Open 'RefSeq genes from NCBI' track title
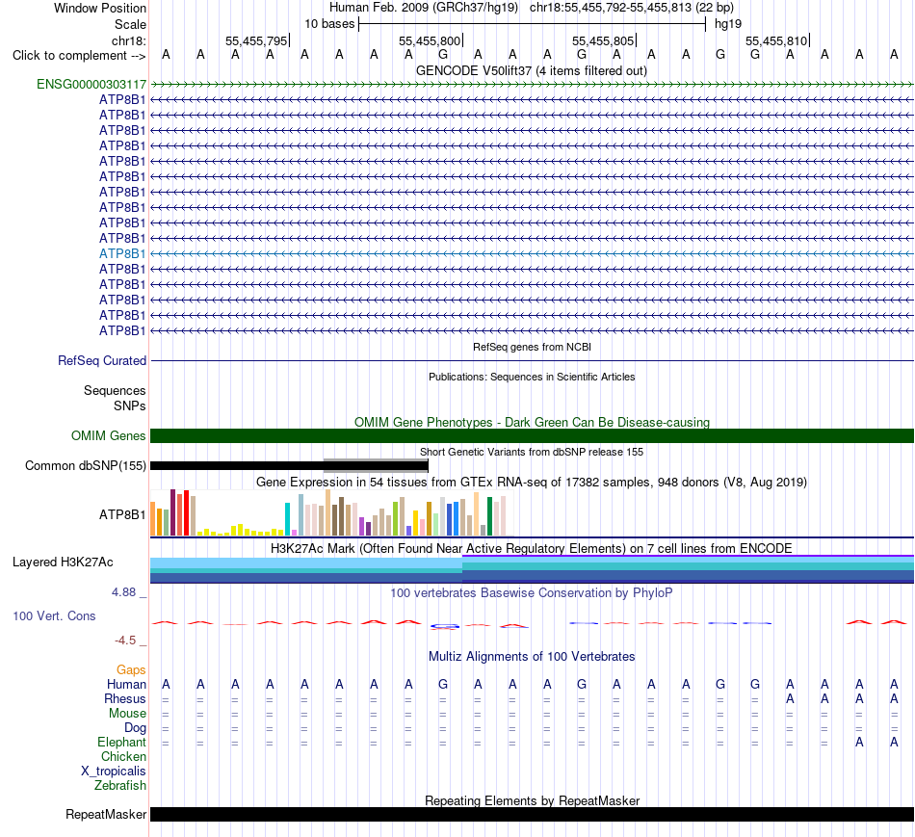This screenshot has height=837, width=915. click(532, 347)
